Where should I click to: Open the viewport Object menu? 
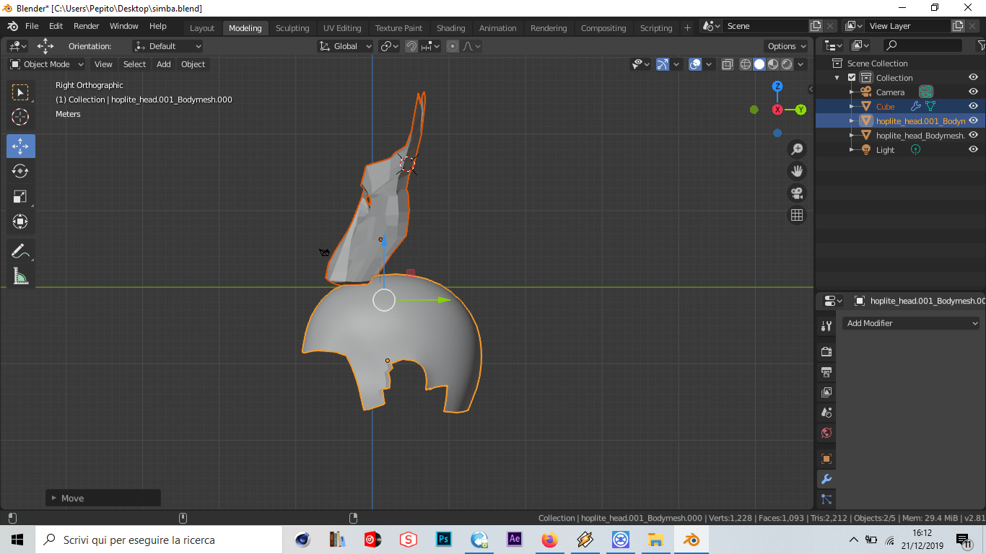click(193, 64)
